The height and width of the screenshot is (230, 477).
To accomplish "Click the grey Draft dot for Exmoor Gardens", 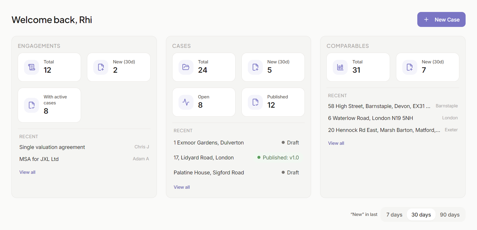I will [x=283, y=142].
